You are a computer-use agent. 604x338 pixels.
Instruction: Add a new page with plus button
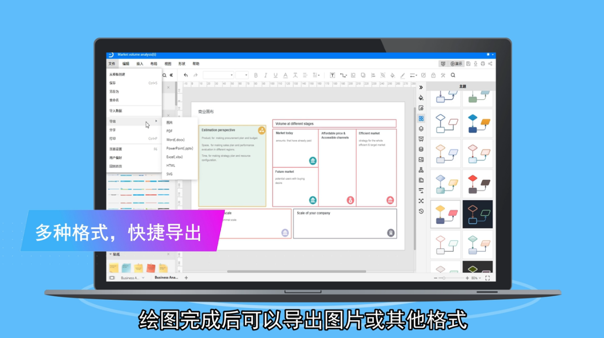click(x=186, y=277)
